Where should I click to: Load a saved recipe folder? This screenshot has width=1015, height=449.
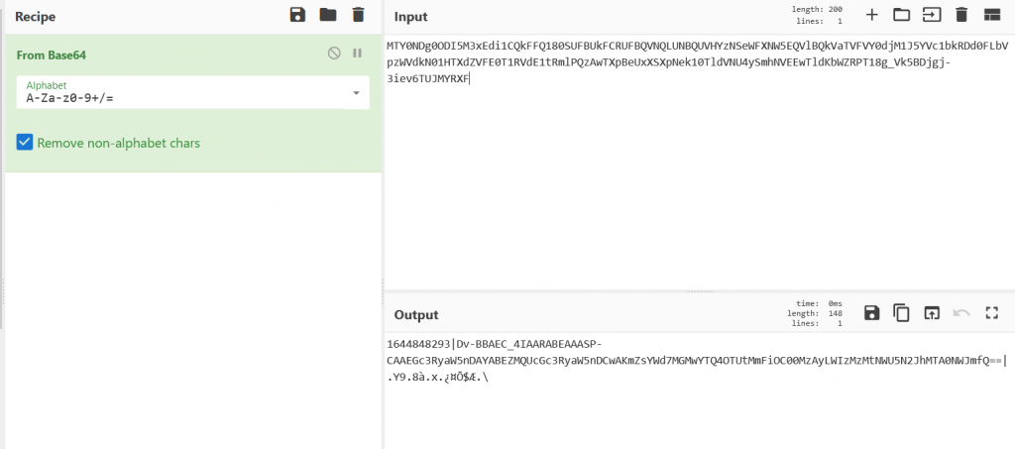327,15
